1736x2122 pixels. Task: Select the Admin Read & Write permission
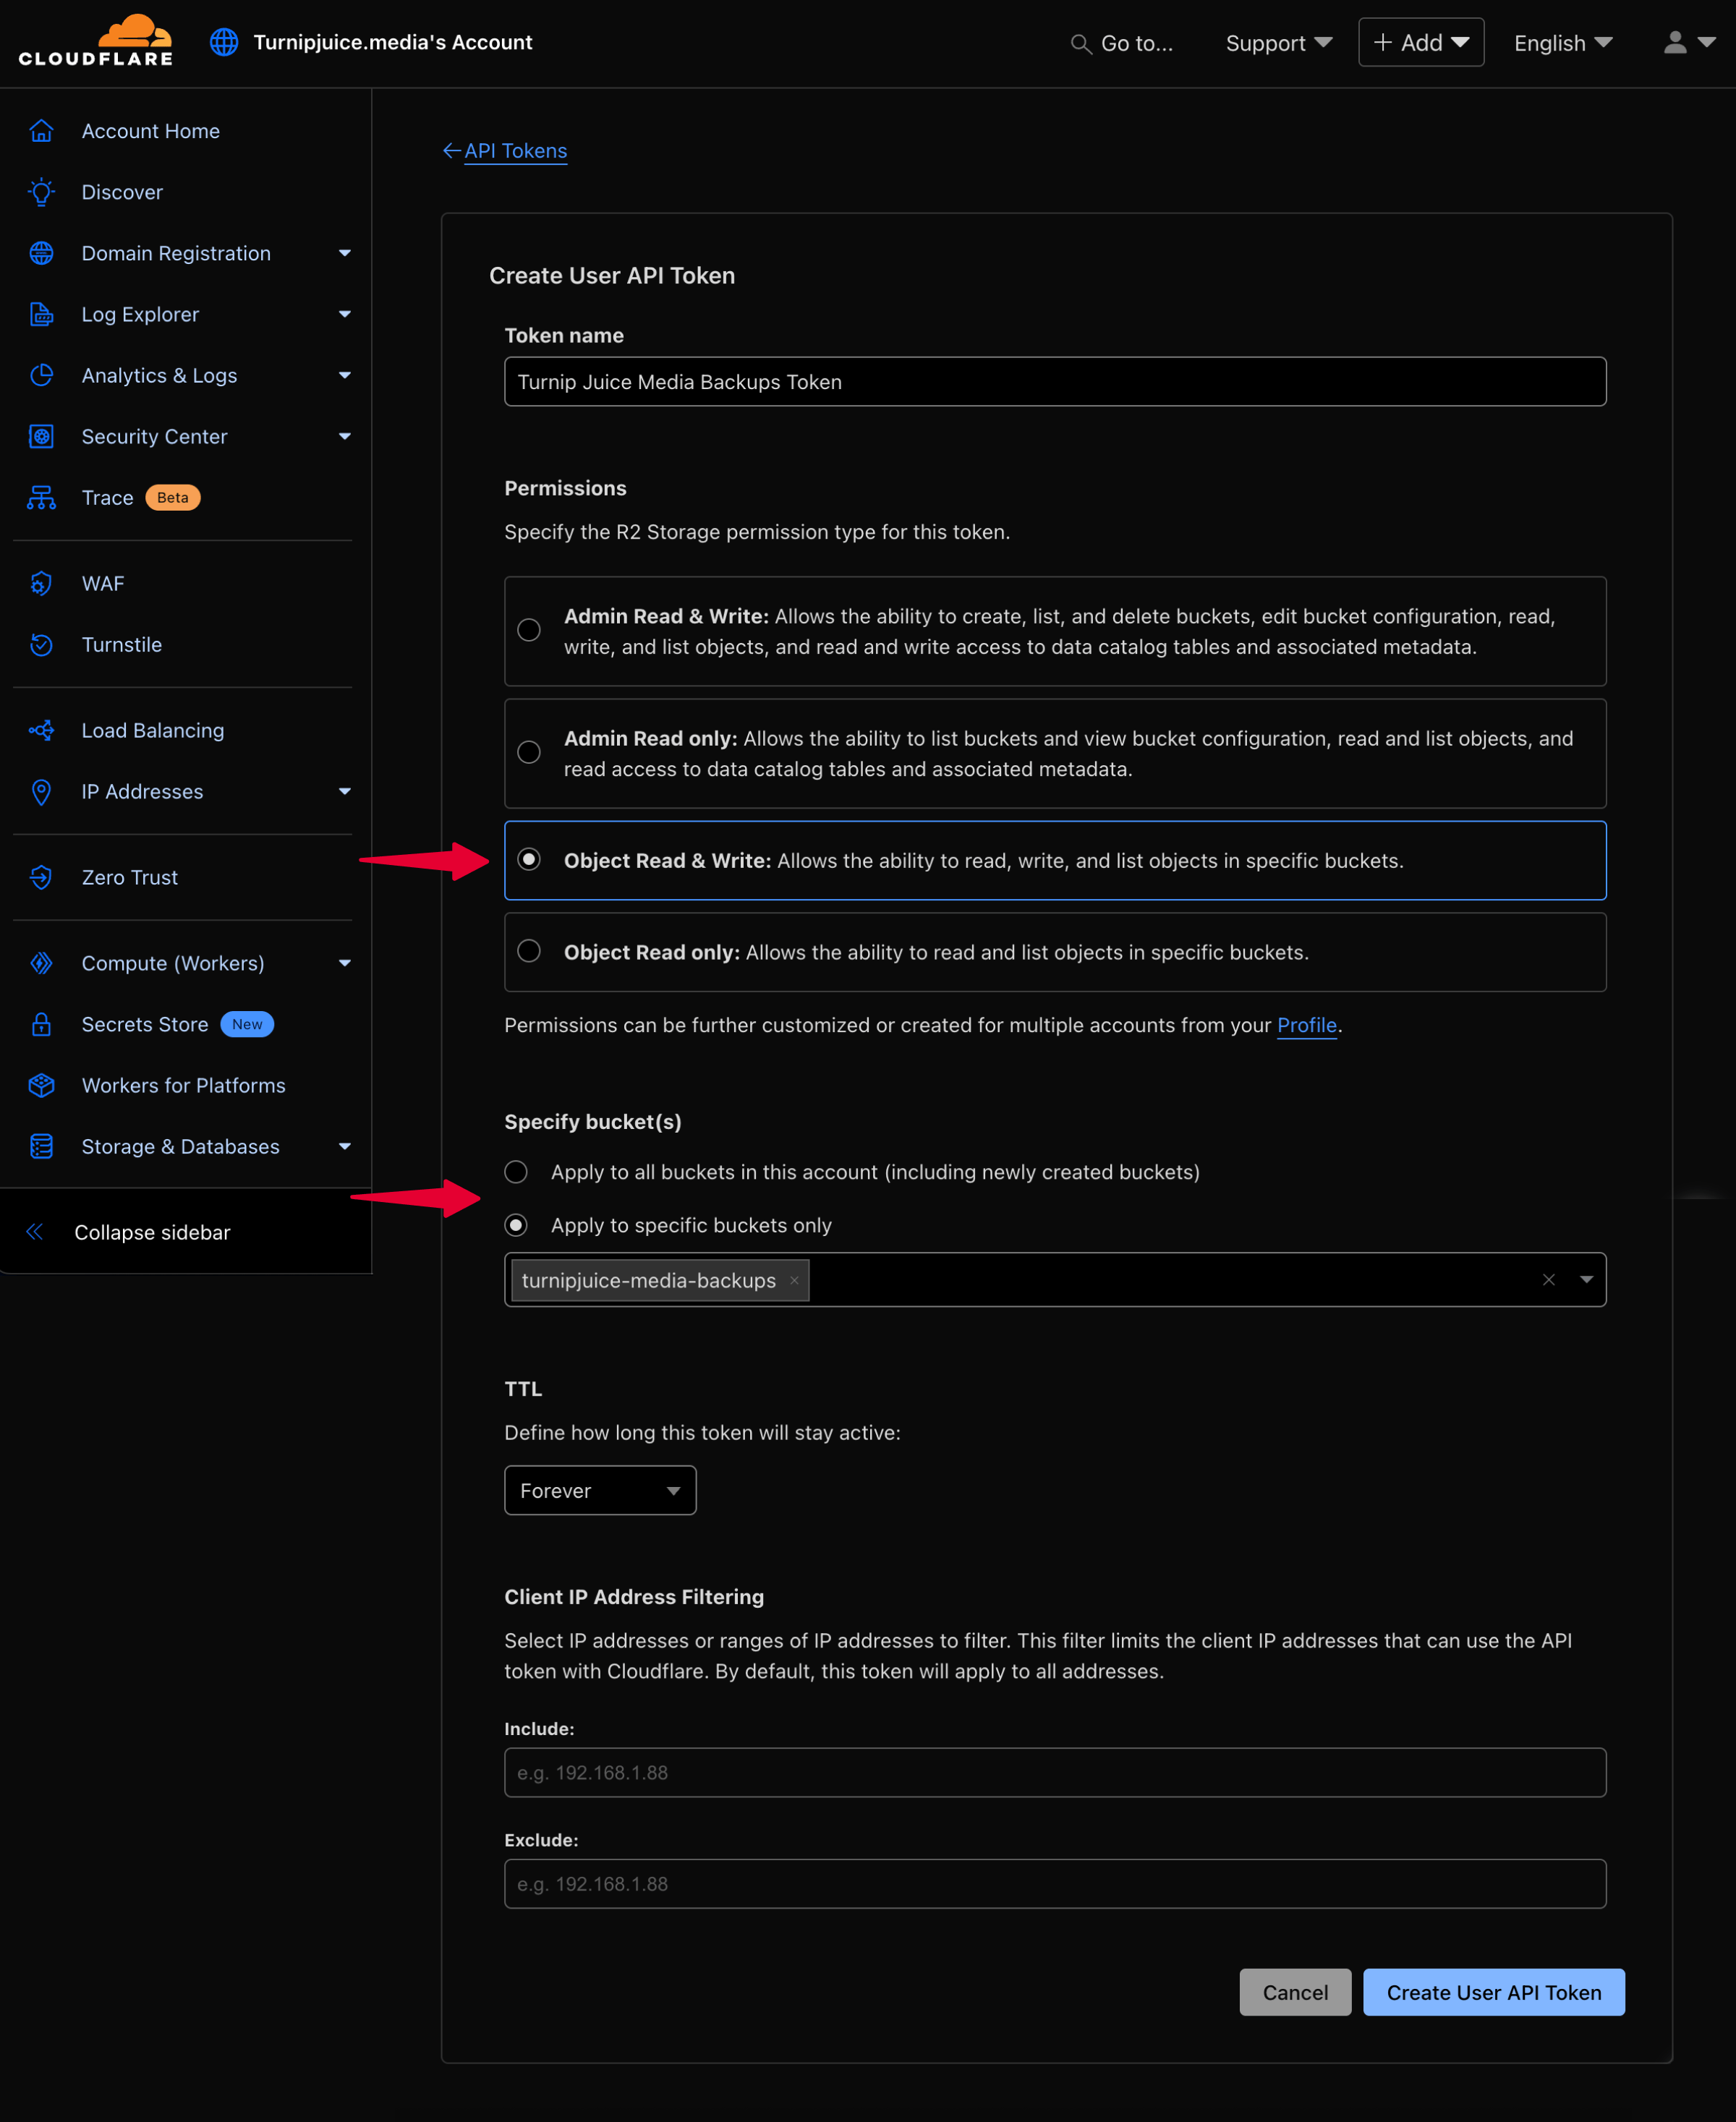[x=529, y=629]
